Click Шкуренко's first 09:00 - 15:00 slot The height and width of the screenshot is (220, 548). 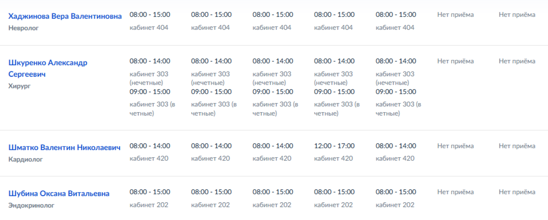[x=150, y=92]
